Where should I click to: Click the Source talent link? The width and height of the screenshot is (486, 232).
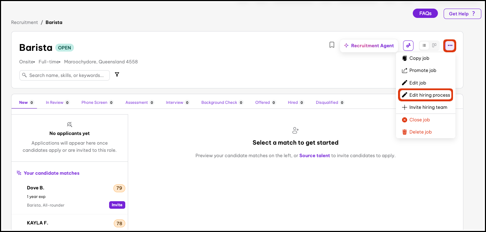(314, 156)
